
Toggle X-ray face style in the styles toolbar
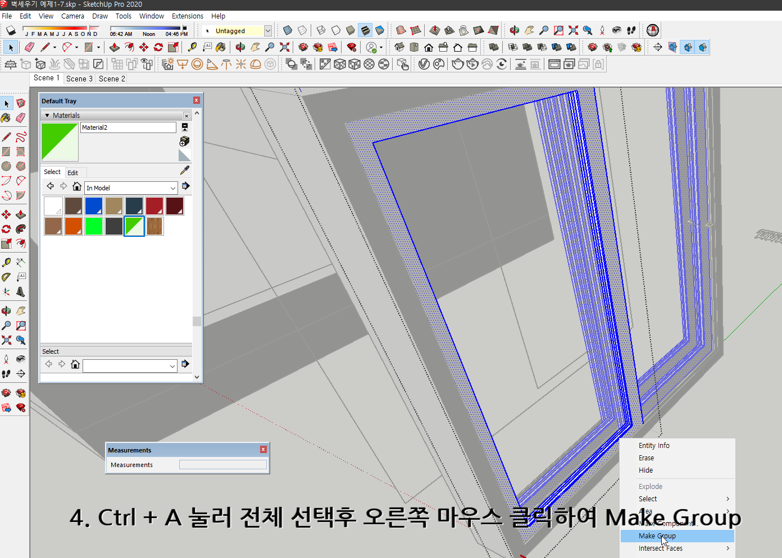(287, 30)
